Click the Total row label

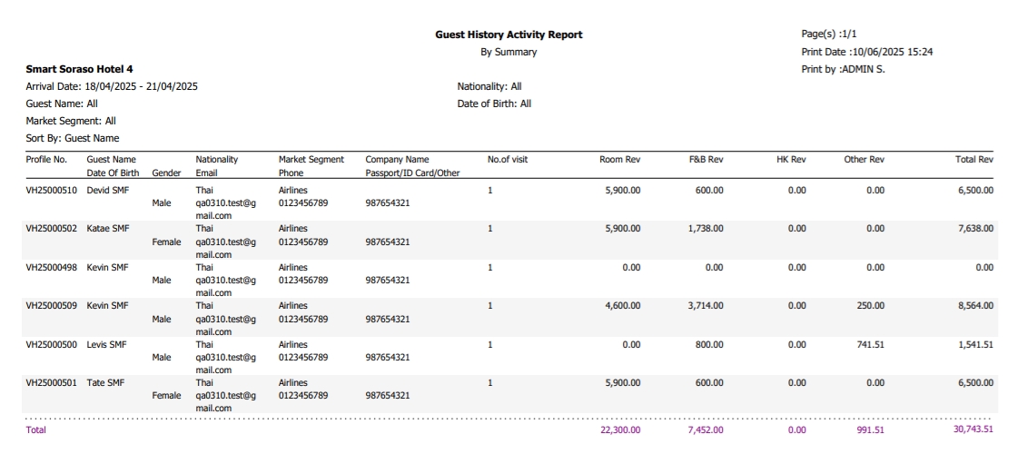[x=35, y=429]
